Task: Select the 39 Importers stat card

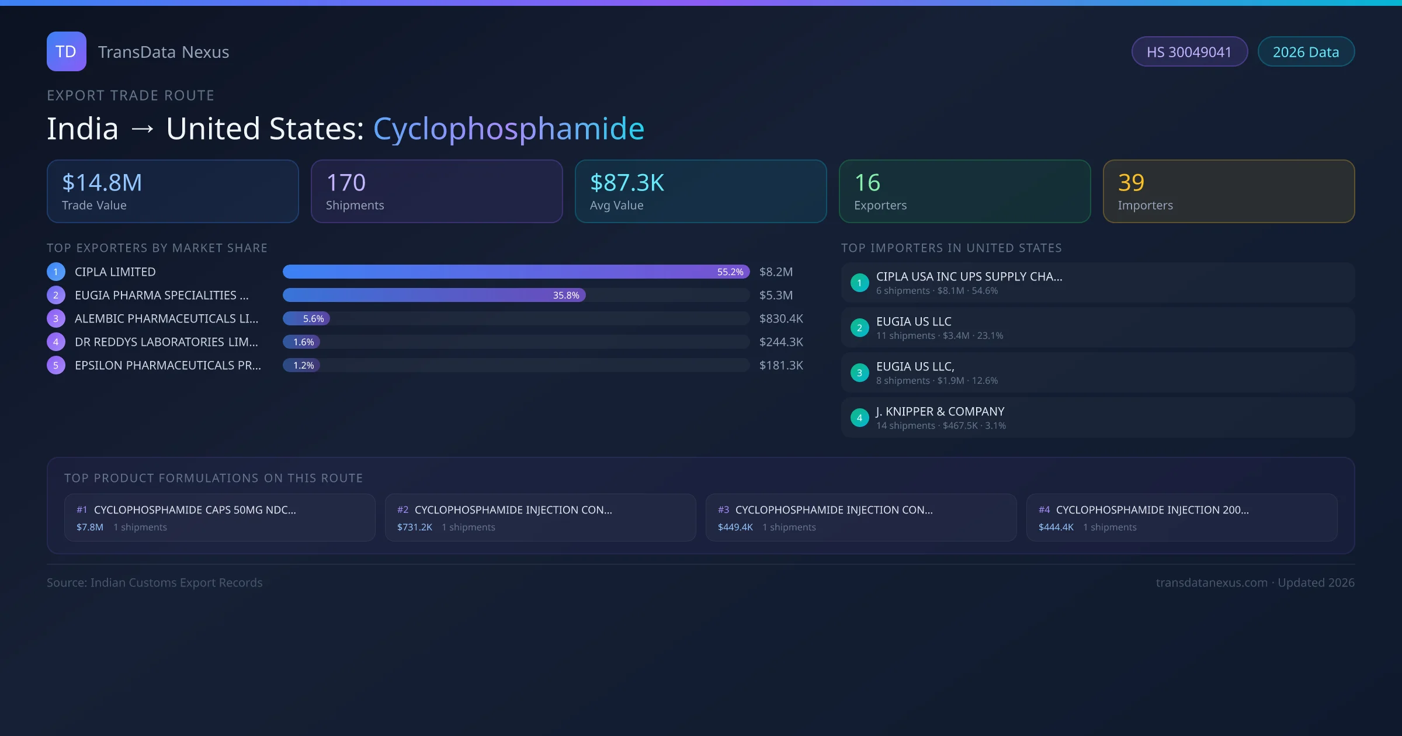Action: (1229, 192)
